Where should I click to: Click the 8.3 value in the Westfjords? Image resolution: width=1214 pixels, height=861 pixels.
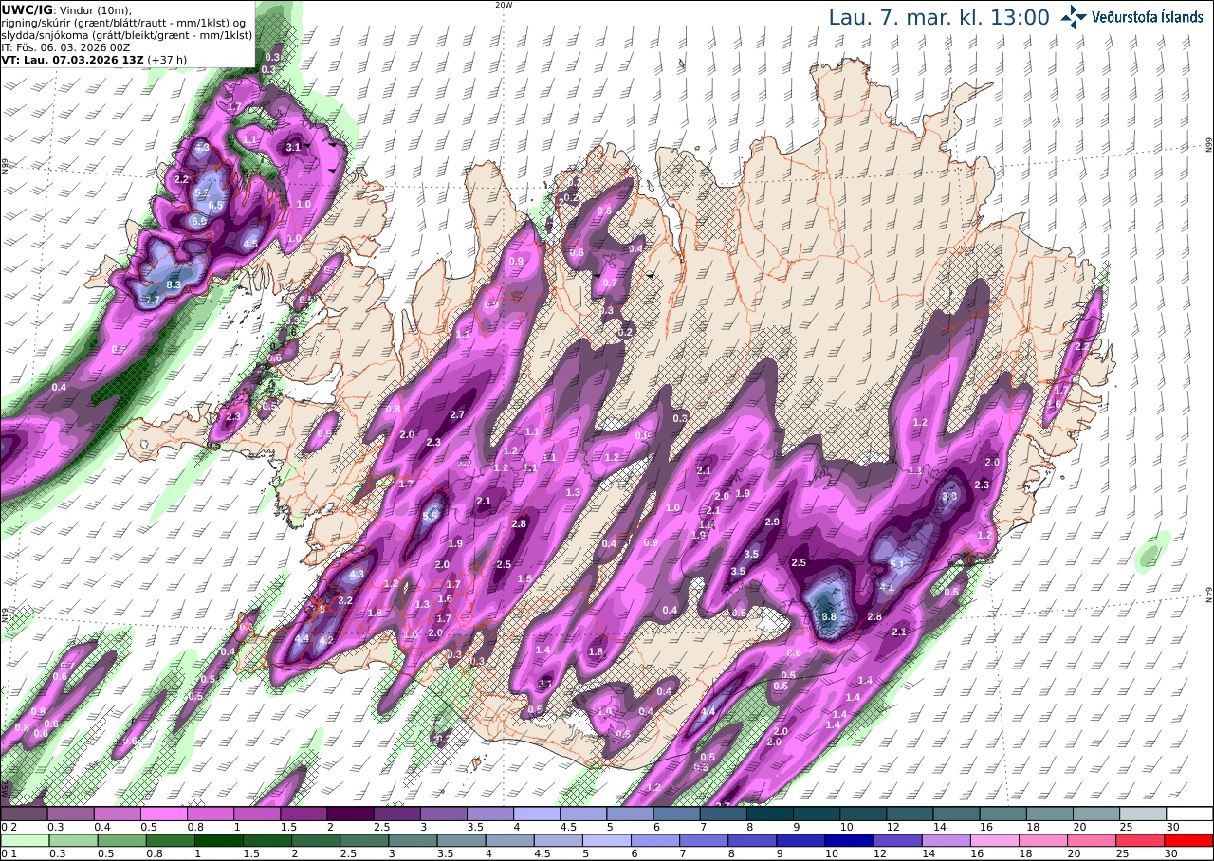coord(173,284)
